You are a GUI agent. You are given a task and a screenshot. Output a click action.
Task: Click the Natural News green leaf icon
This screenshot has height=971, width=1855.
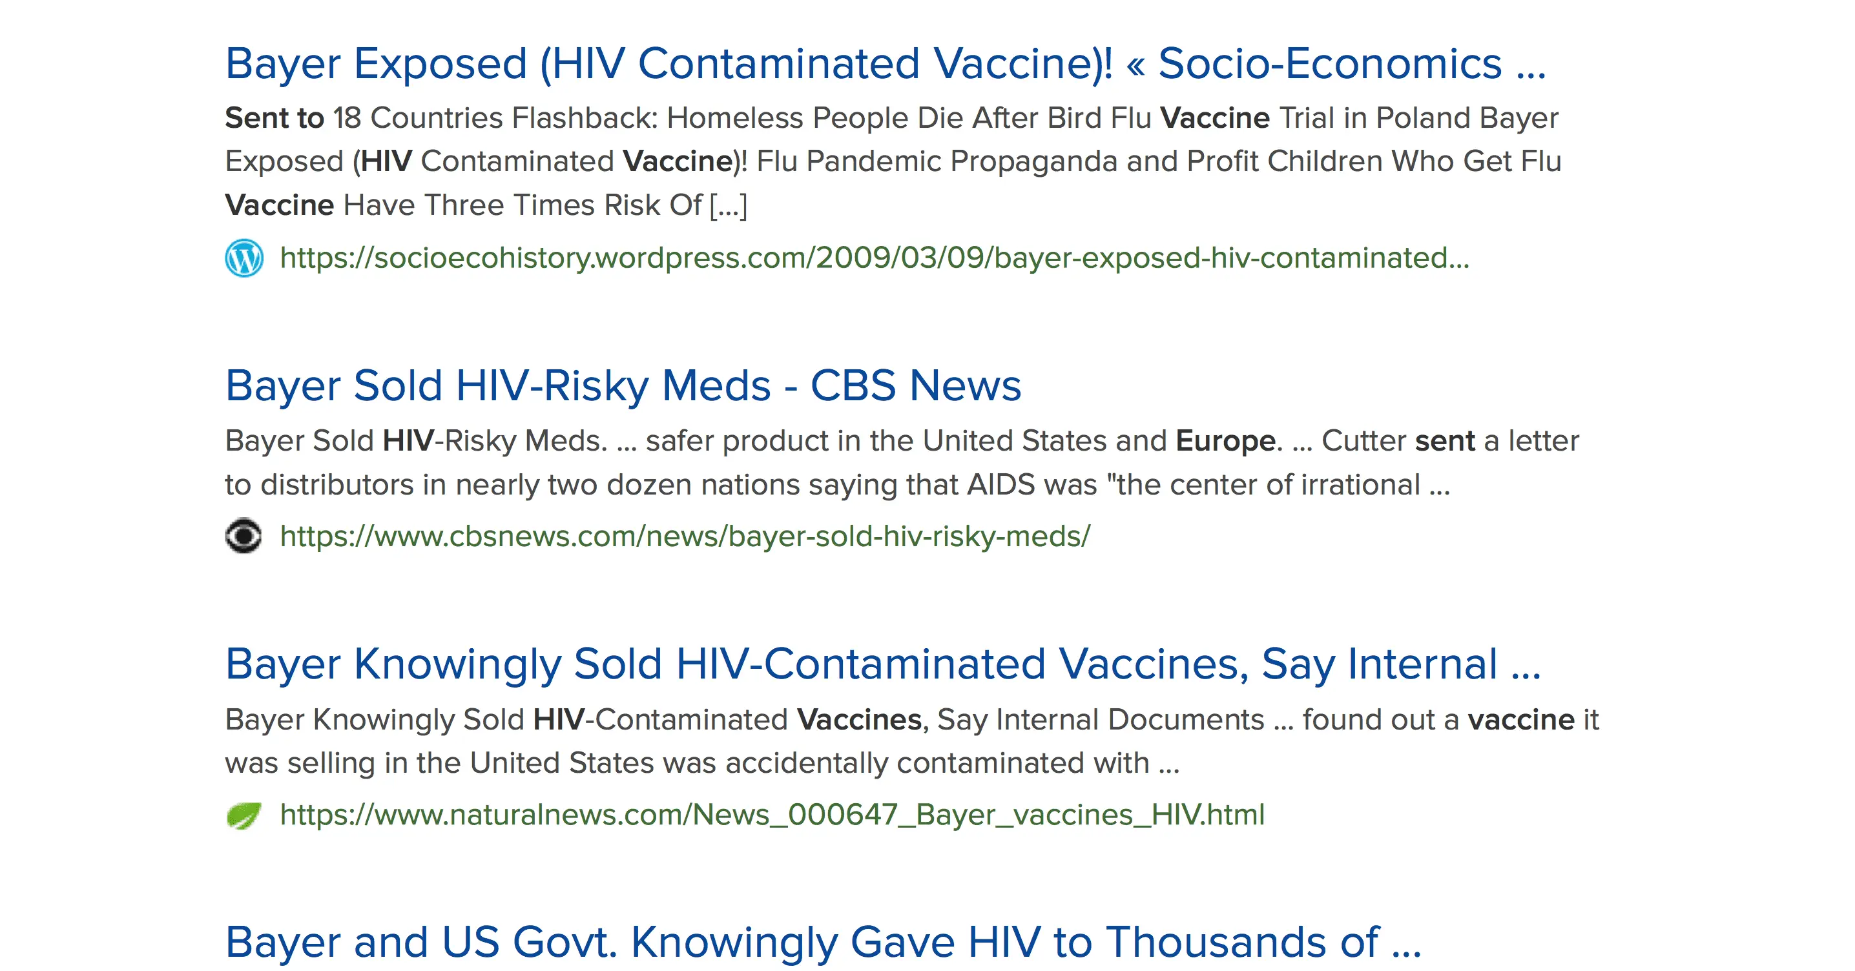point(244,815)
